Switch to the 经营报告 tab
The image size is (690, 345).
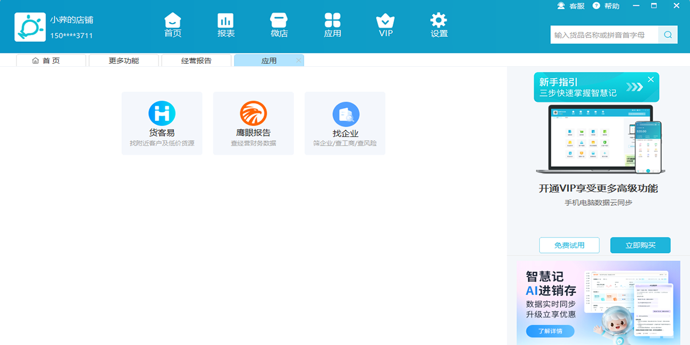(x=195, y=60)
